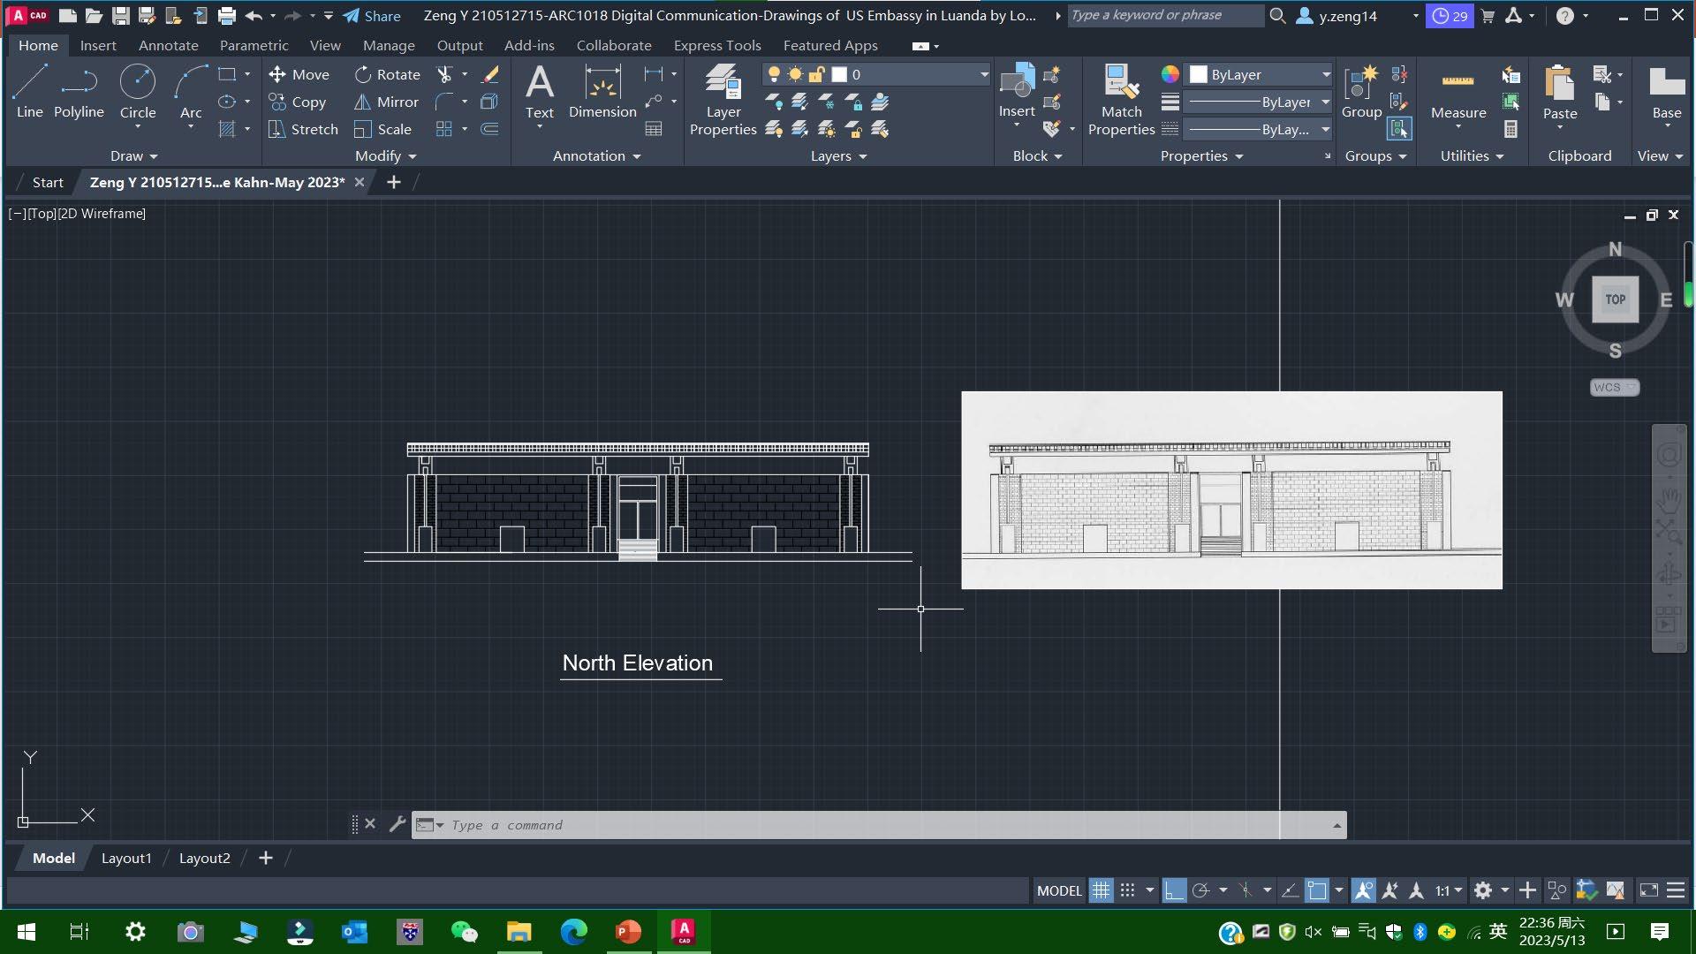Switch to the Layout1 tab
Viewport: 1696px width, 954px height.
[x=126, y=858]
